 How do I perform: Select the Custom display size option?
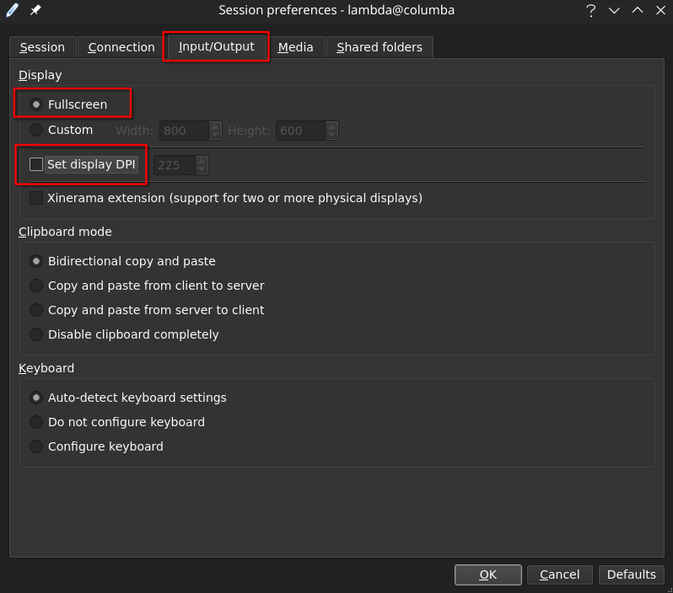pos(36,130)
